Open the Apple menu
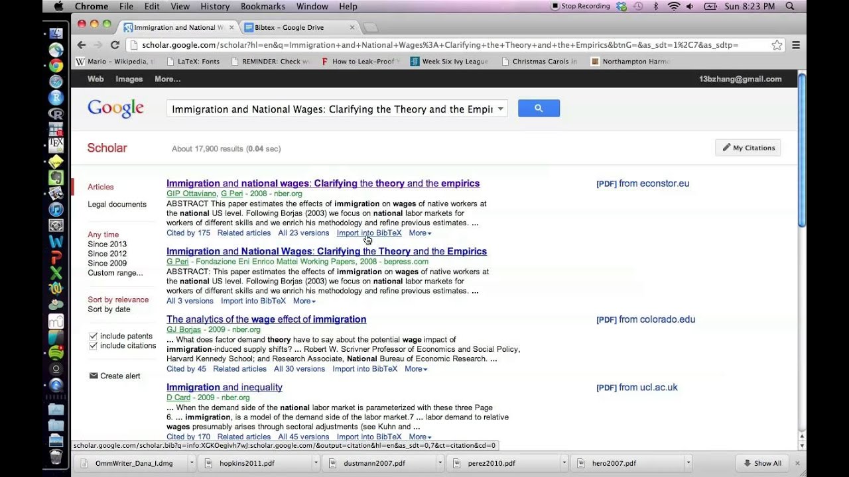The height and width of the screenshot is (477, 849). (58, 6)
